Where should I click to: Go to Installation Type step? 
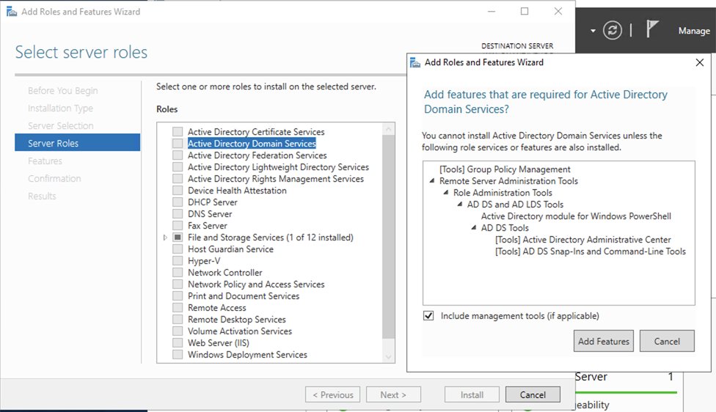[60, 108]
